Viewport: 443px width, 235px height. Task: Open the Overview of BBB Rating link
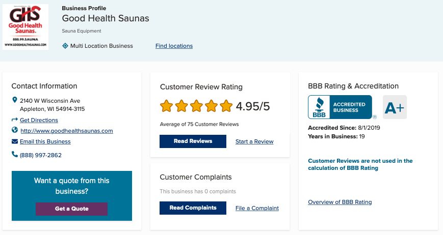click(x=340, y=202)
